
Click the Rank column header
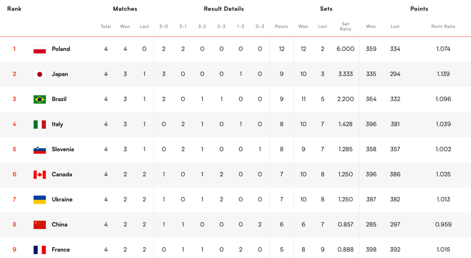coord(14,9)
